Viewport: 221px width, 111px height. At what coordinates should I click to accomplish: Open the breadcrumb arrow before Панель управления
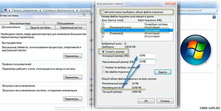[10, 10]
